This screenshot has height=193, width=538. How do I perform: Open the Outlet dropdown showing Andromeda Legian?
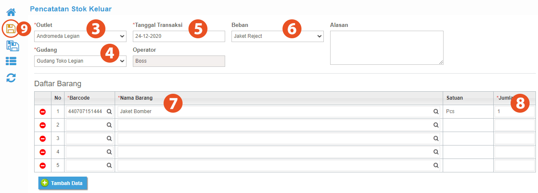80,36
